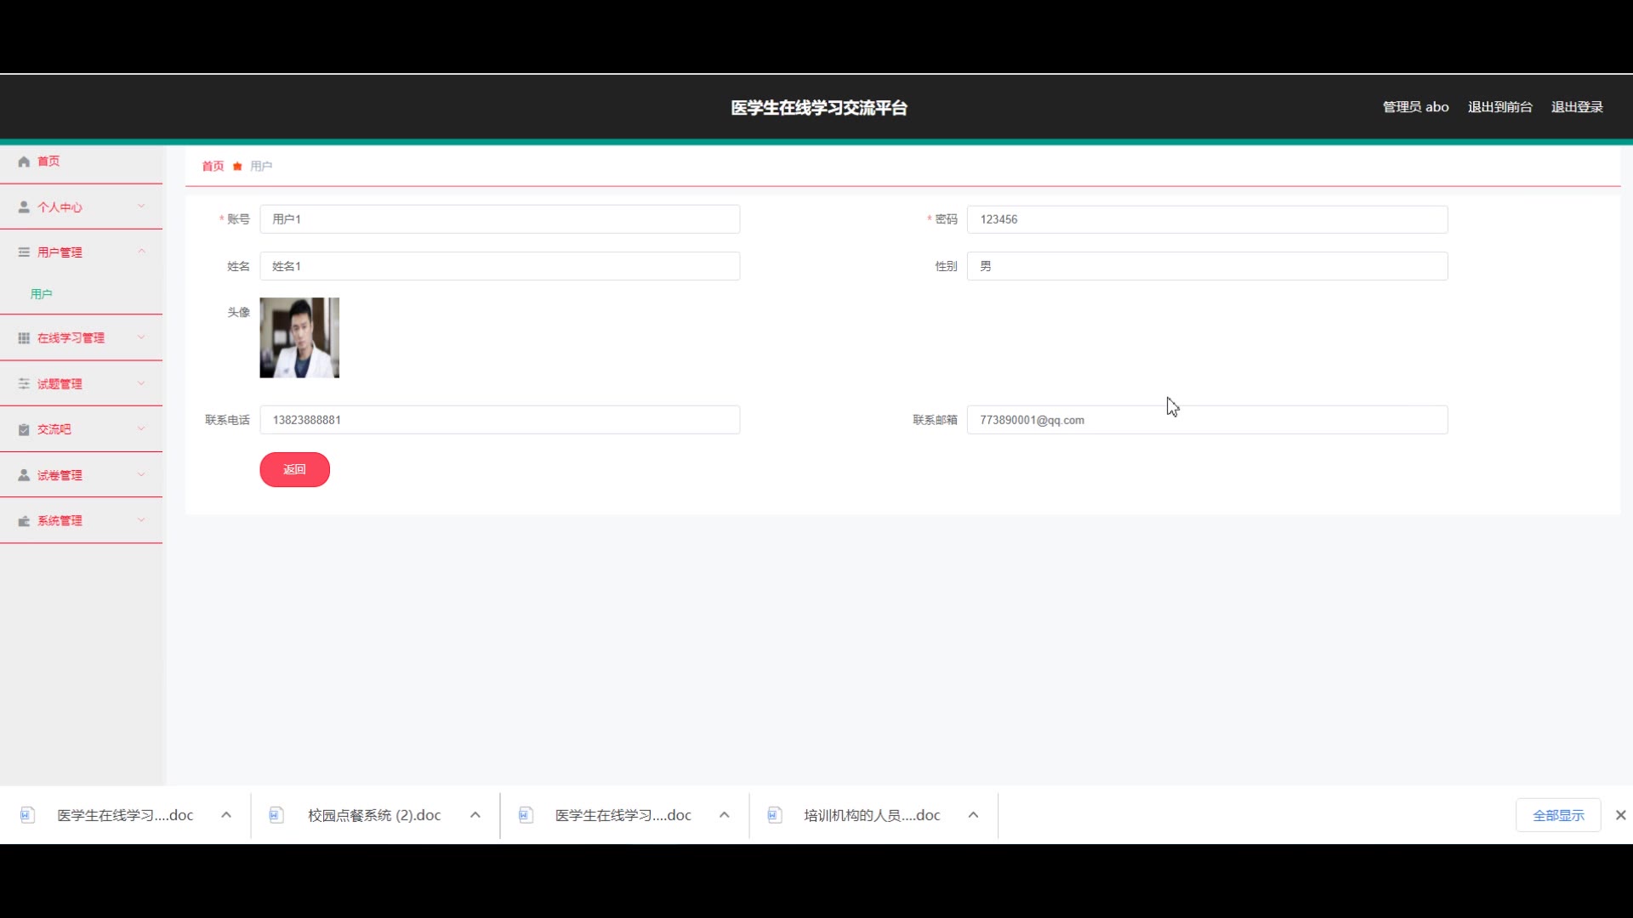
Task: Click the list icon next to 用户管理
Action: click(x=24, y=252)
